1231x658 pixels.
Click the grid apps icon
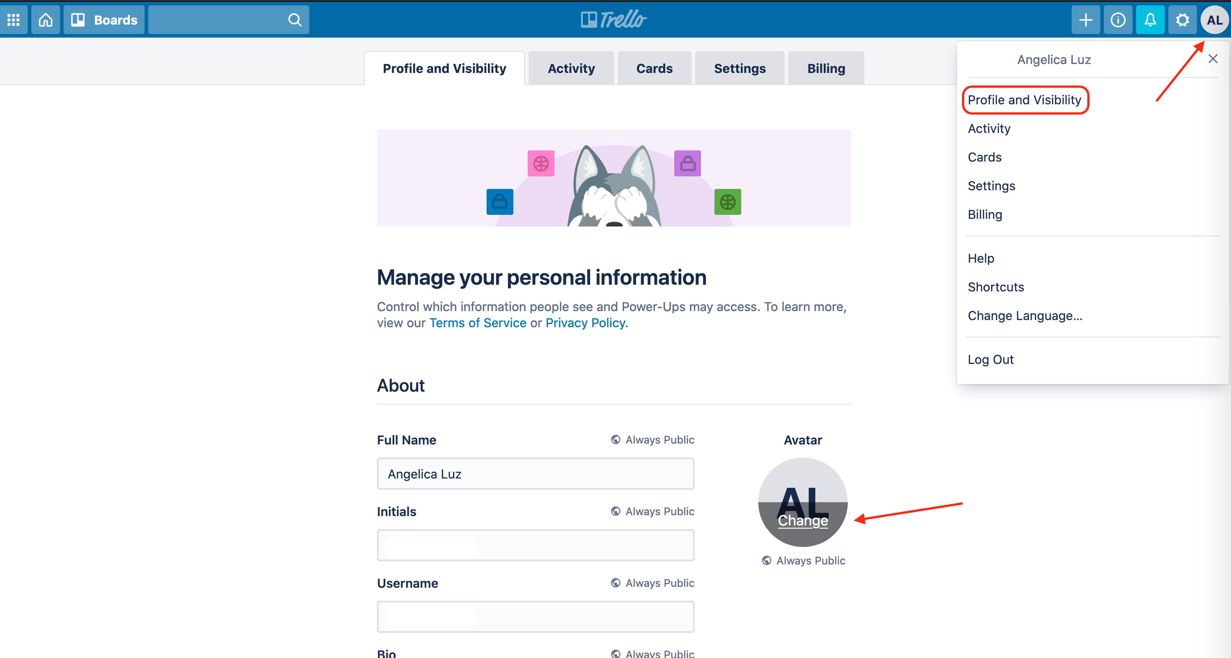[15, 20]
